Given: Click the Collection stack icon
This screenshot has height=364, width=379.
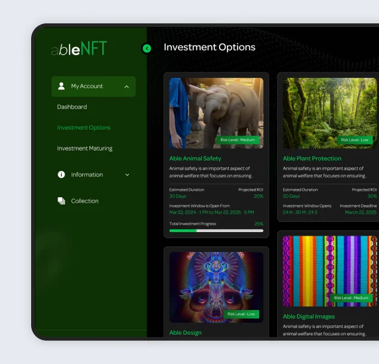Looking at the screenshot, I should tap(61, 201).
